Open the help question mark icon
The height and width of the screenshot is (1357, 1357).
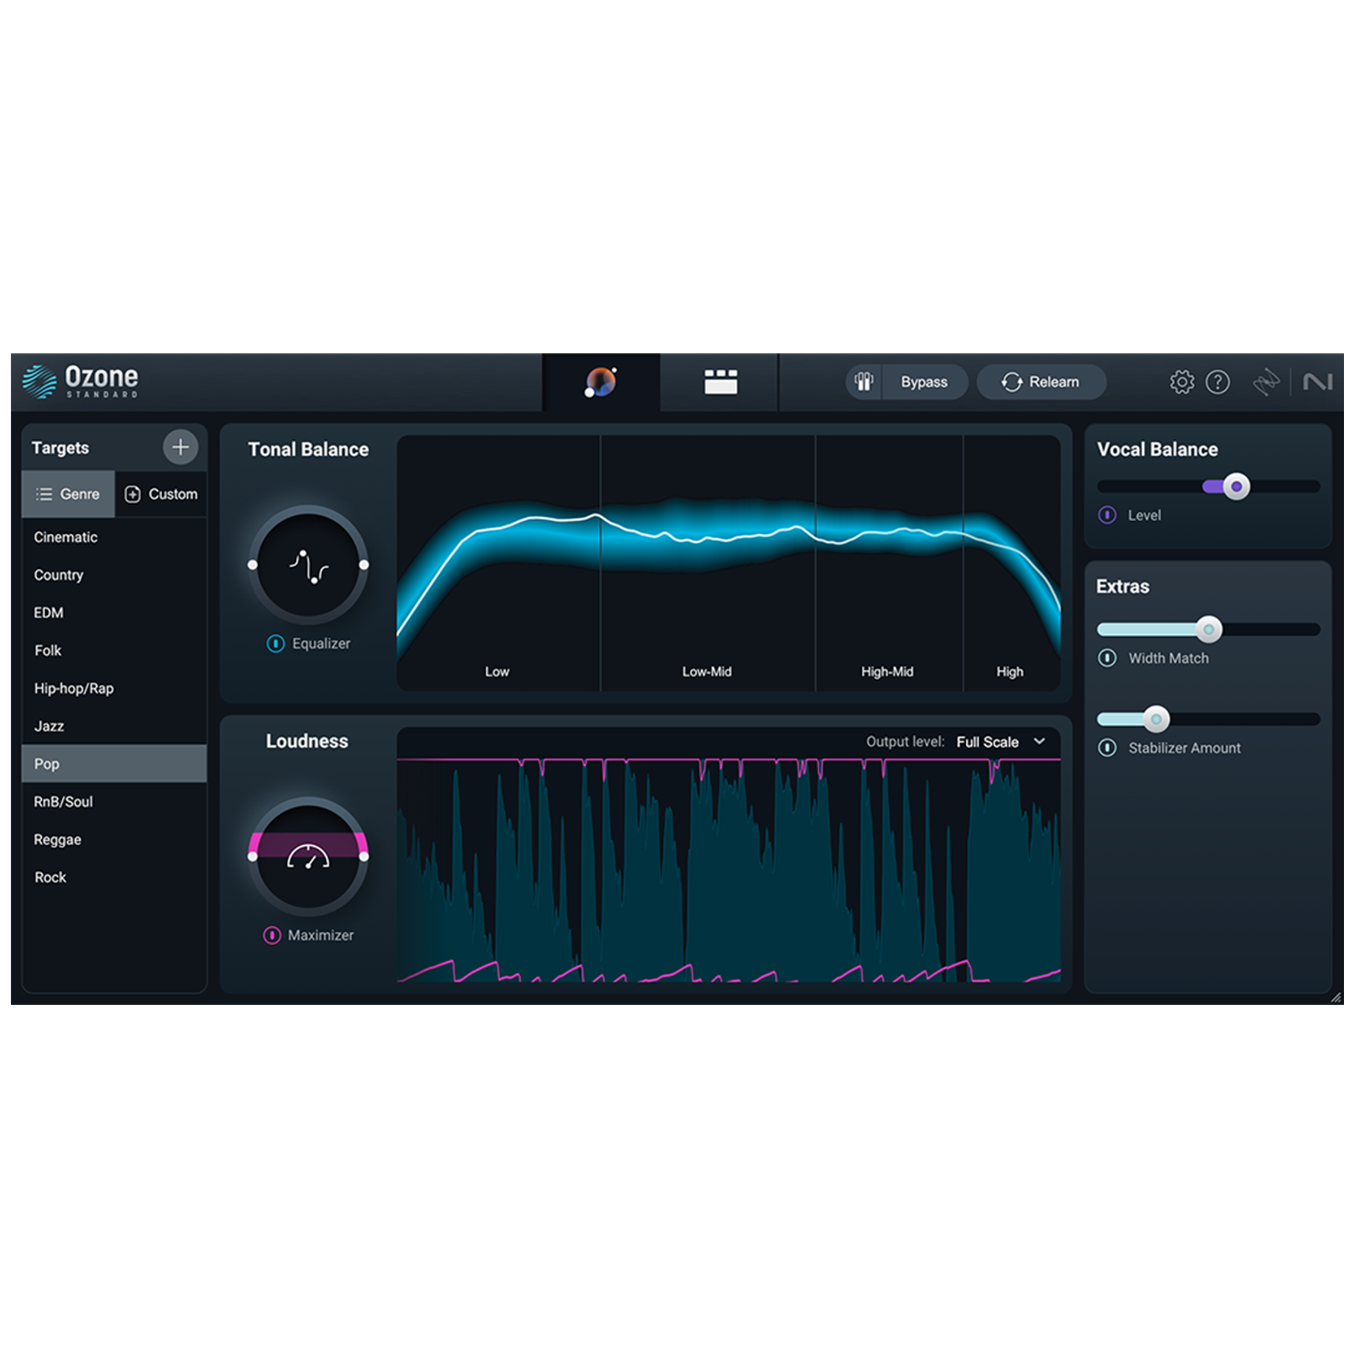pyautogui.click(x=1217, y=382)
